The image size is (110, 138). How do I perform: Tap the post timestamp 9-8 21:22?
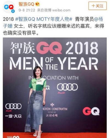[27, 10]
